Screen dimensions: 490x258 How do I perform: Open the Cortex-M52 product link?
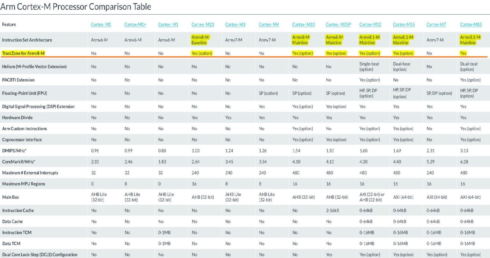coord(370,24)
